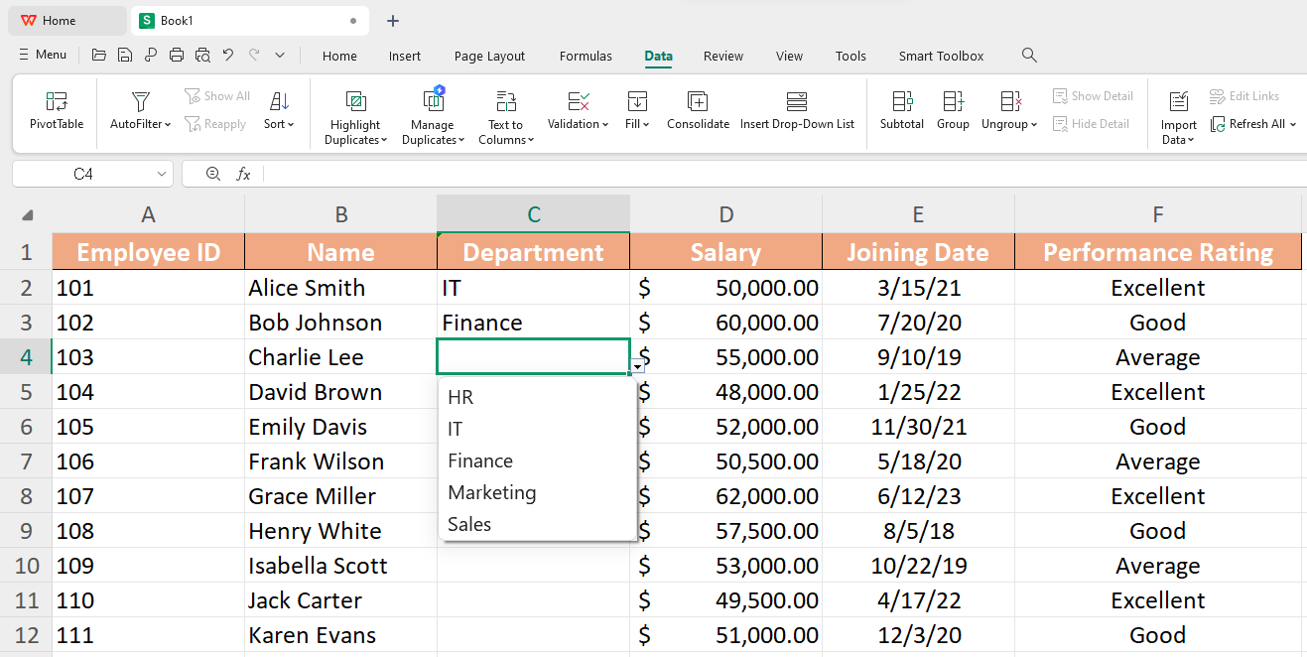Image resolution: width=1307 pixels, height=657 pixels.
Task: Expand the Name Box dropdown
Action: pyautogui.click(x=161, y=174)
